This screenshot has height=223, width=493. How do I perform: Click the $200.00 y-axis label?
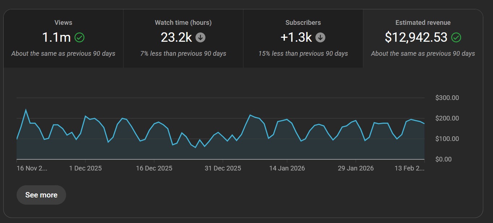pyautogui.click(x=447, y=118)
